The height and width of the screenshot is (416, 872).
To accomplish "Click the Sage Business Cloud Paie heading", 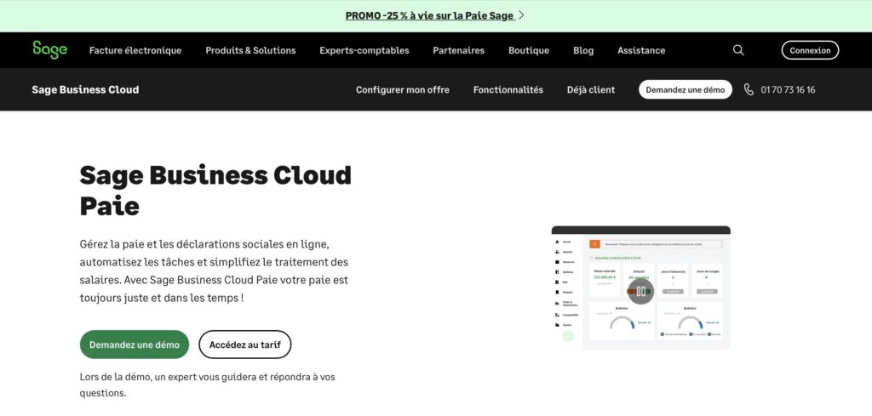I will coord(215,191).
